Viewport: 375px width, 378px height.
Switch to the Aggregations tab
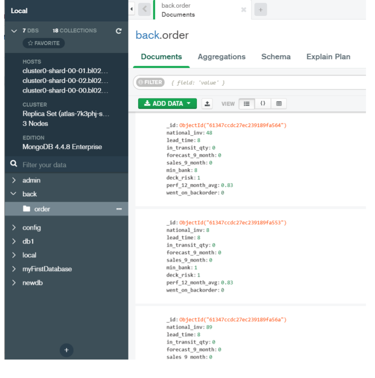[221, 56]
